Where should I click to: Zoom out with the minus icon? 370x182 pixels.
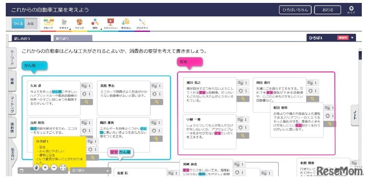pyautogui.click(x=54, y=168)
